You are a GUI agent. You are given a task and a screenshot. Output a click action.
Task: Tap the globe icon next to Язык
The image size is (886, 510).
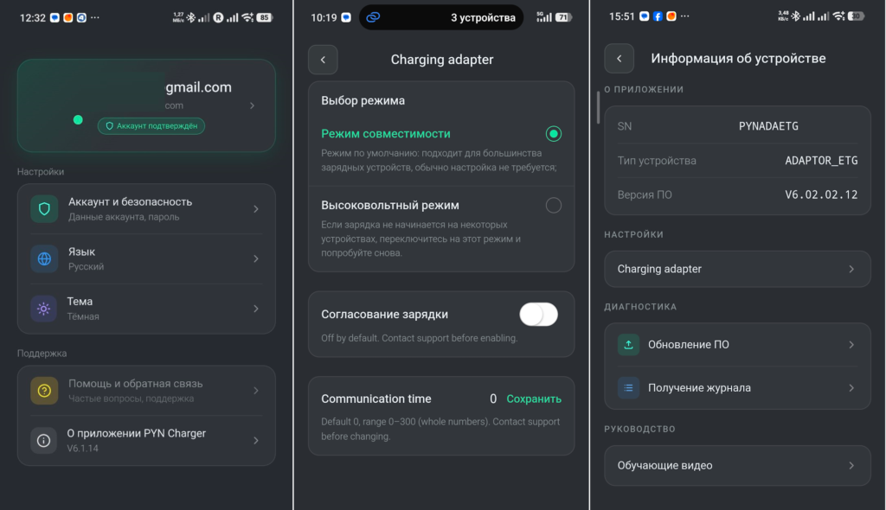[x=44, y=258]
